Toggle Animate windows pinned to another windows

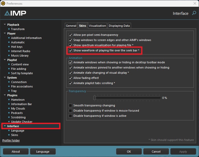[71, 67]
